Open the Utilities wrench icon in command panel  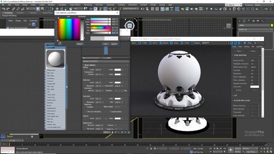coord(262,21)
